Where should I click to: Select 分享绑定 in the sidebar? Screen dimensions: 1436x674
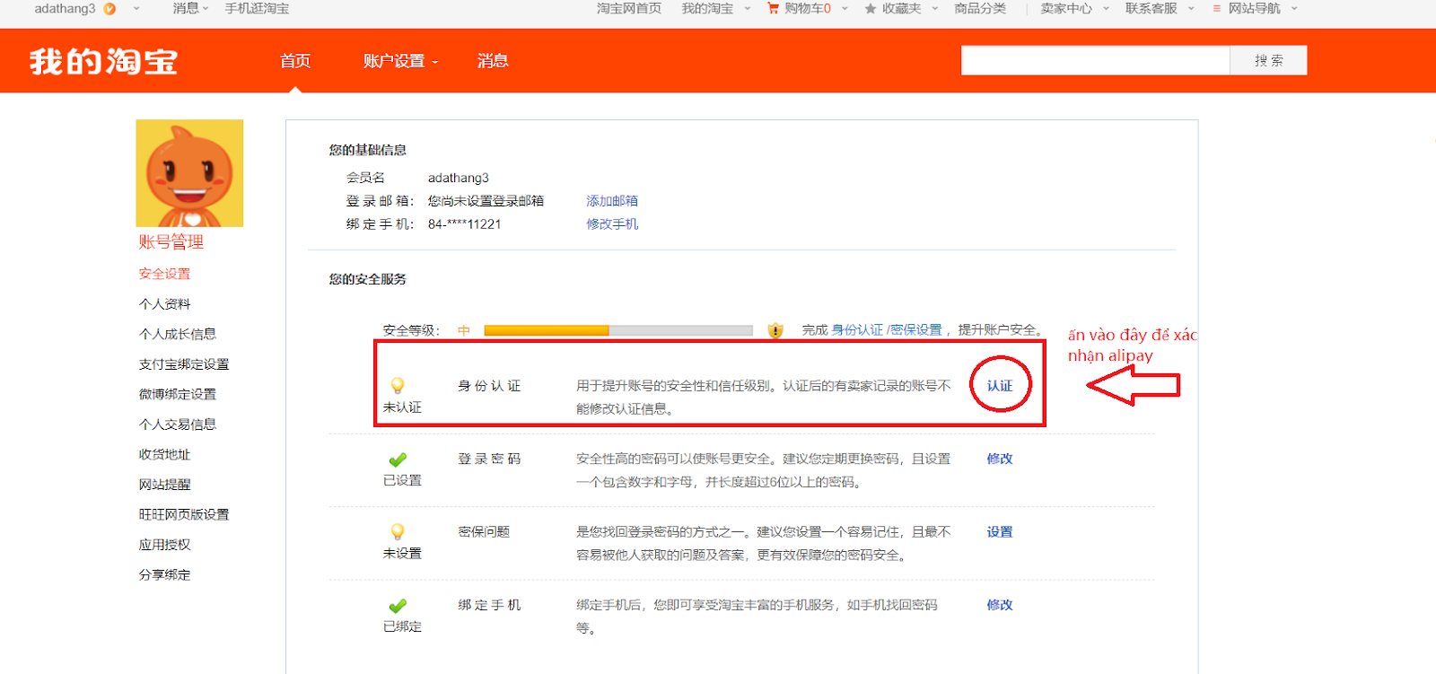pos(164,575)
